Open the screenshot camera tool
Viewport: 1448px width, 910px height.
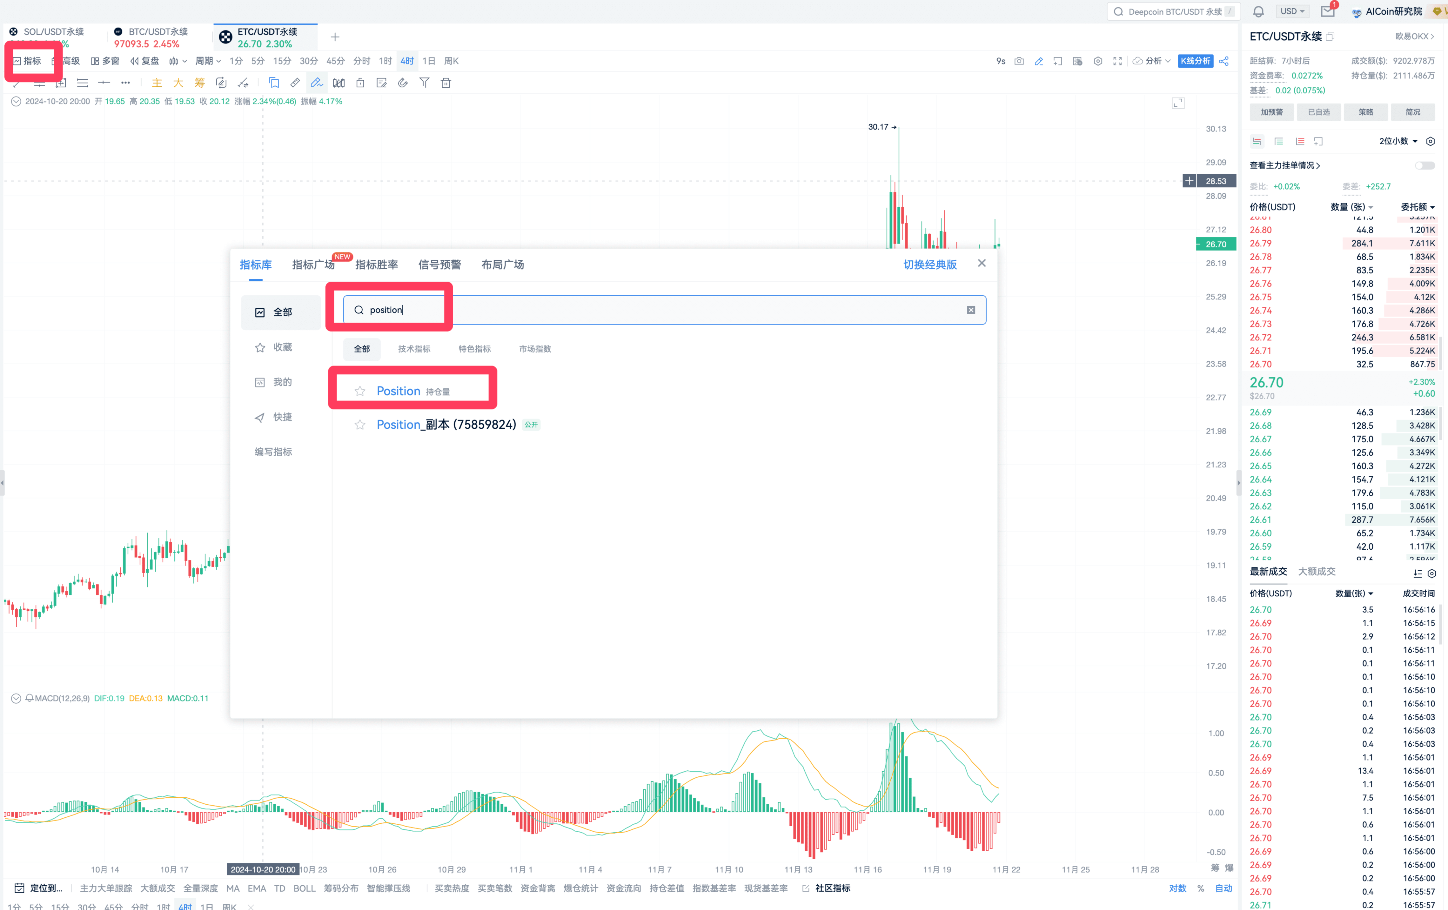[x=1018, y=61]
